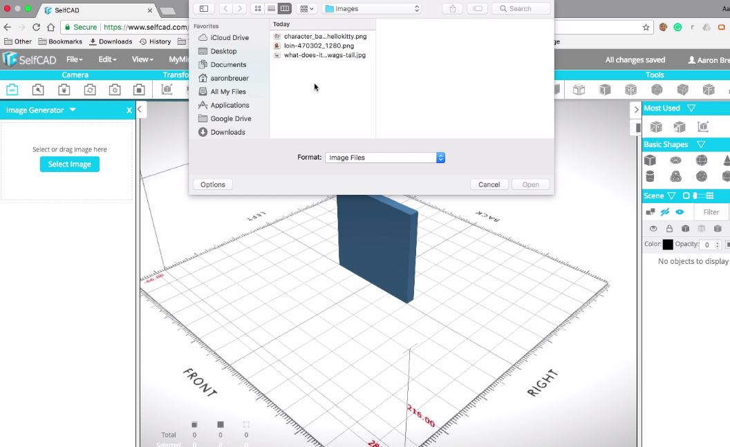Open the item arrangement dropdown in file dialog
Screen dimensions: 730x447
tap(306, 8)
